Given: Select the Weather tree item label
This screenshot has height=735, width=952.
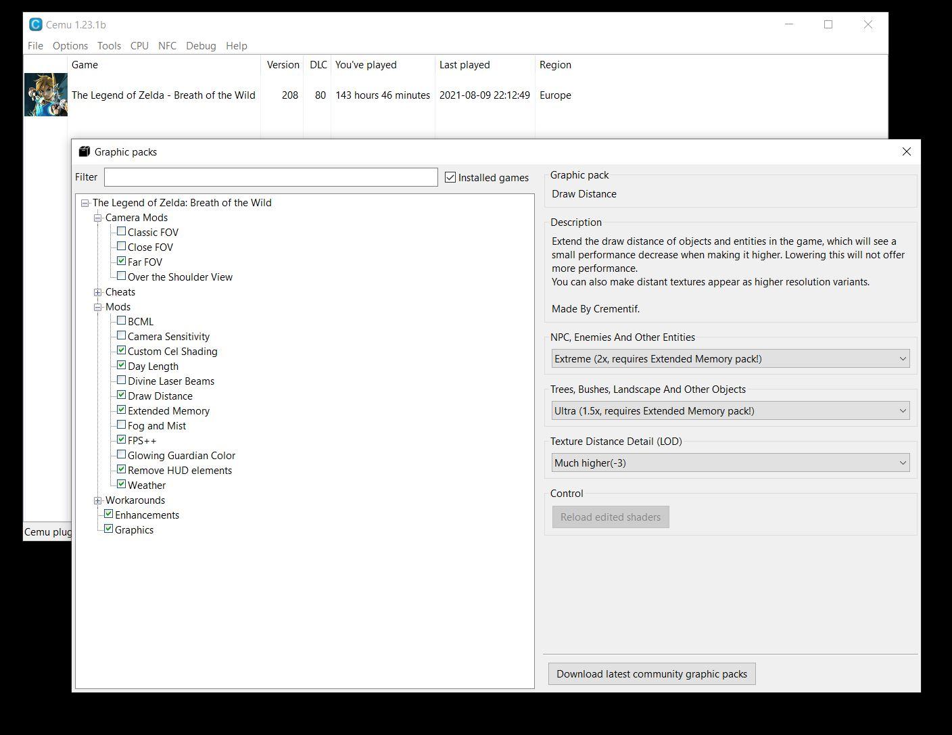Looking at the screenshot, I should (147, 485).
